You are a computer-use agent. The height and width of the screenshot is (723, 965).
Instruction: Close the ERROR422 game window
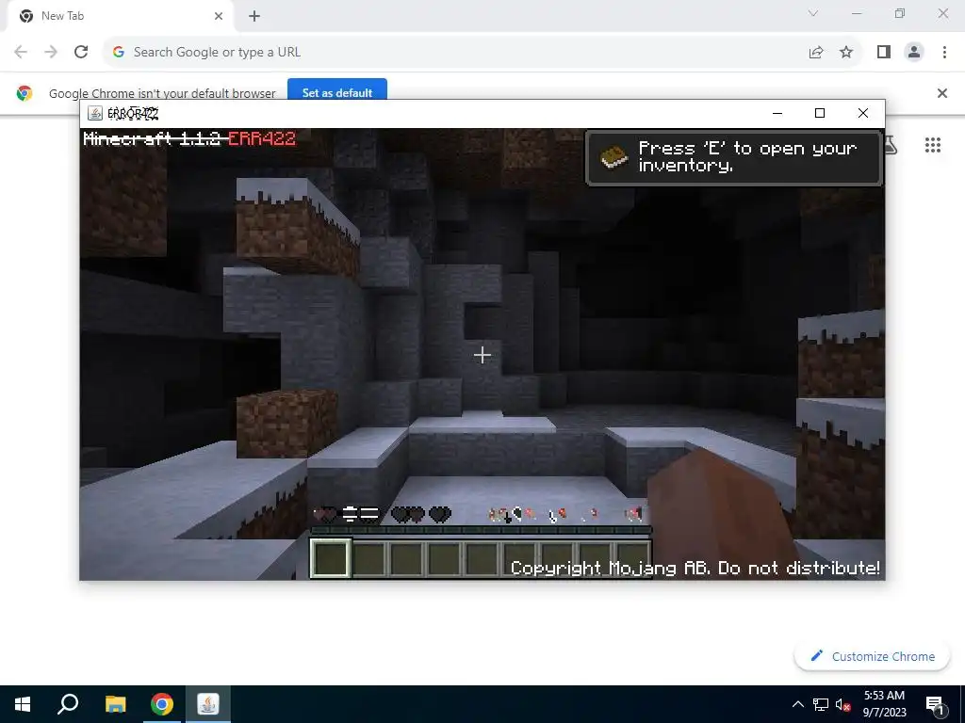coord(863,113)
